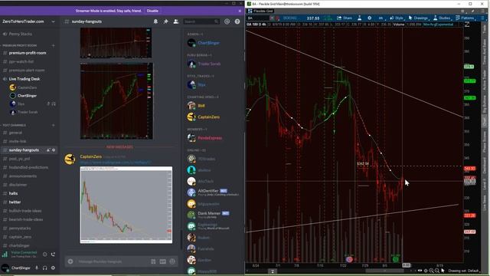Screen dimensions: 490x276
Task: Click the Share button in thinkorswim toolbar
Action: [345, 18]
